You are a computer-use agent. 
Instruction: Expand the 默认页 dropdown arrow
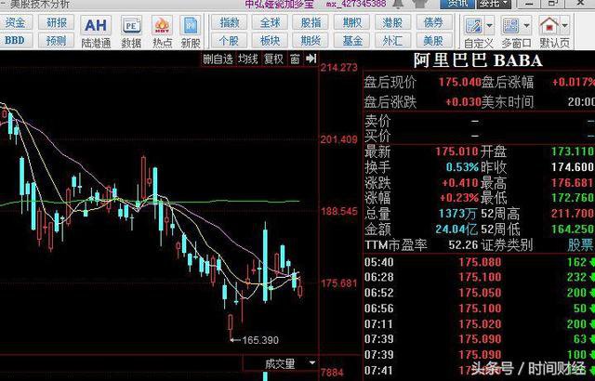[564, 26]
